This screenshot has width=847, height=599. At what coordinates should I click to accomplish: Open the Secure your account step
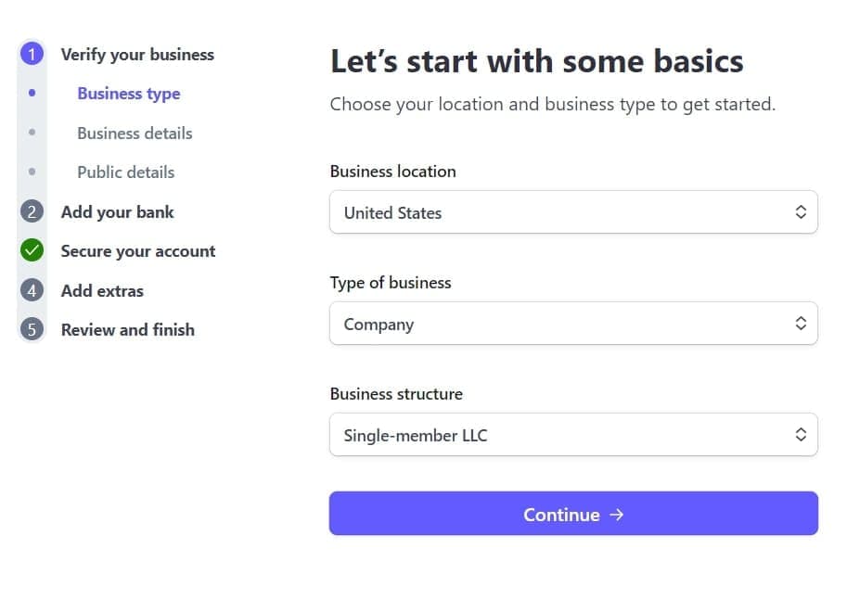[x=137, y=250]
